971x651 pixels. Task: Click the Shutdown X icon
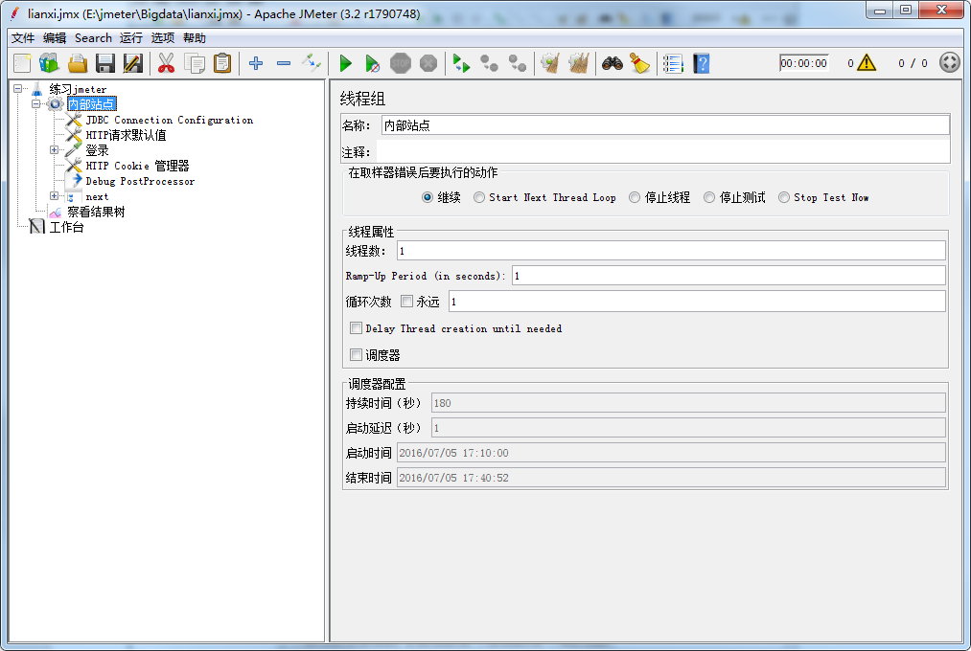pos(428,63)
